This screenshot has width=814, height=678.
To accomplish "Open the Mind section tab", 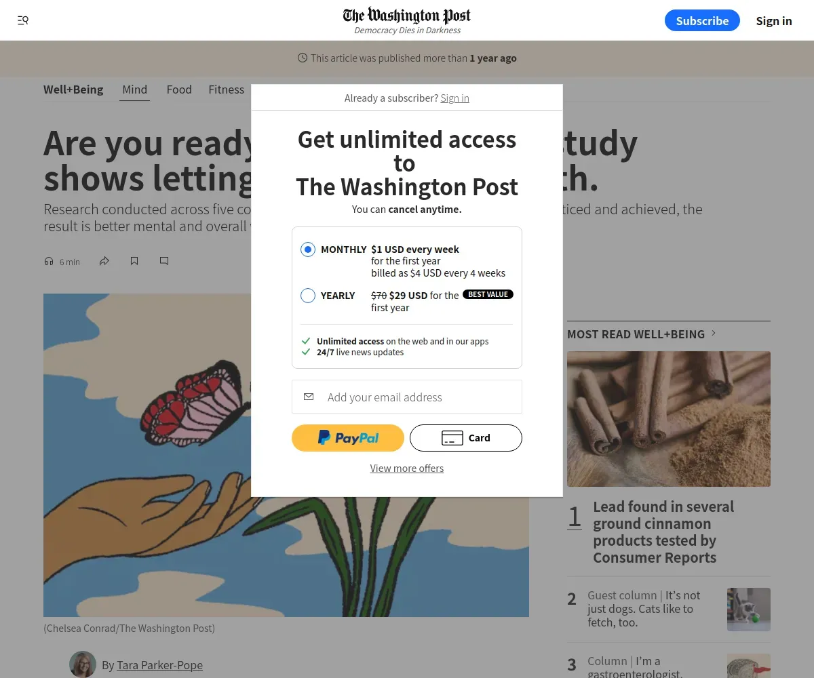I will click(x=135, y=89).
